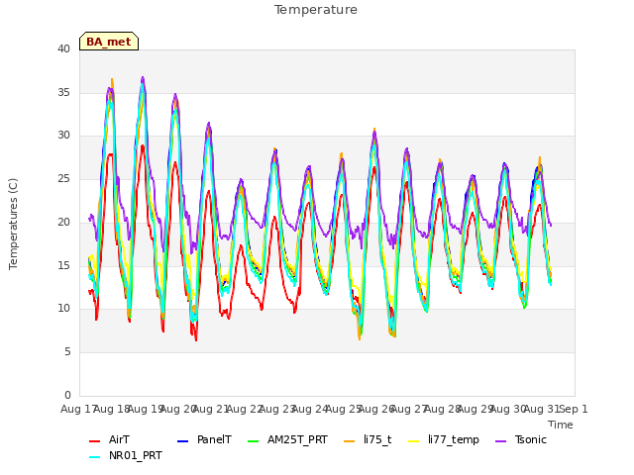Click the purple Tsonic legend color marker
Image resolution: width=634 pixels, height=475 pixels.
pos(500,441)
